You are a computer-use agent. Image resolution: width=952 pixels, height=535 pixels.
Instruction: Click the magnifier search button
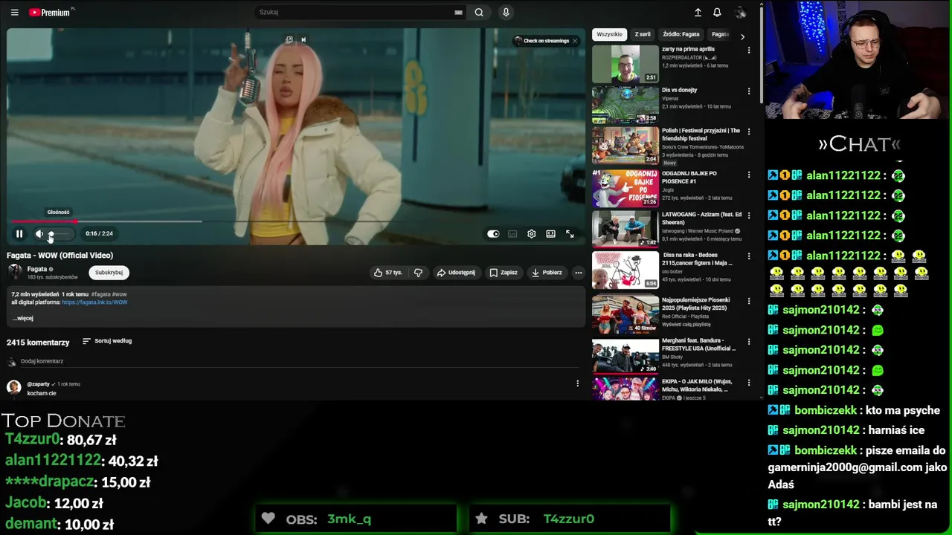point(479,12)
